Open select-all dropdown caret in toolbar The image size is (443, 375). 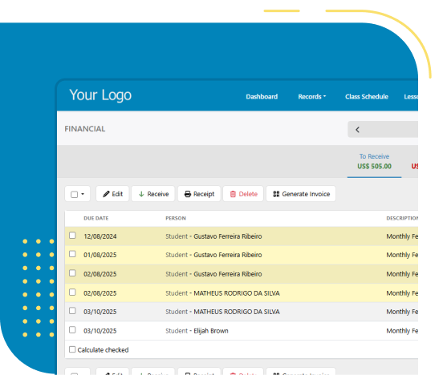pyautogui.click(x=83, y=194)
